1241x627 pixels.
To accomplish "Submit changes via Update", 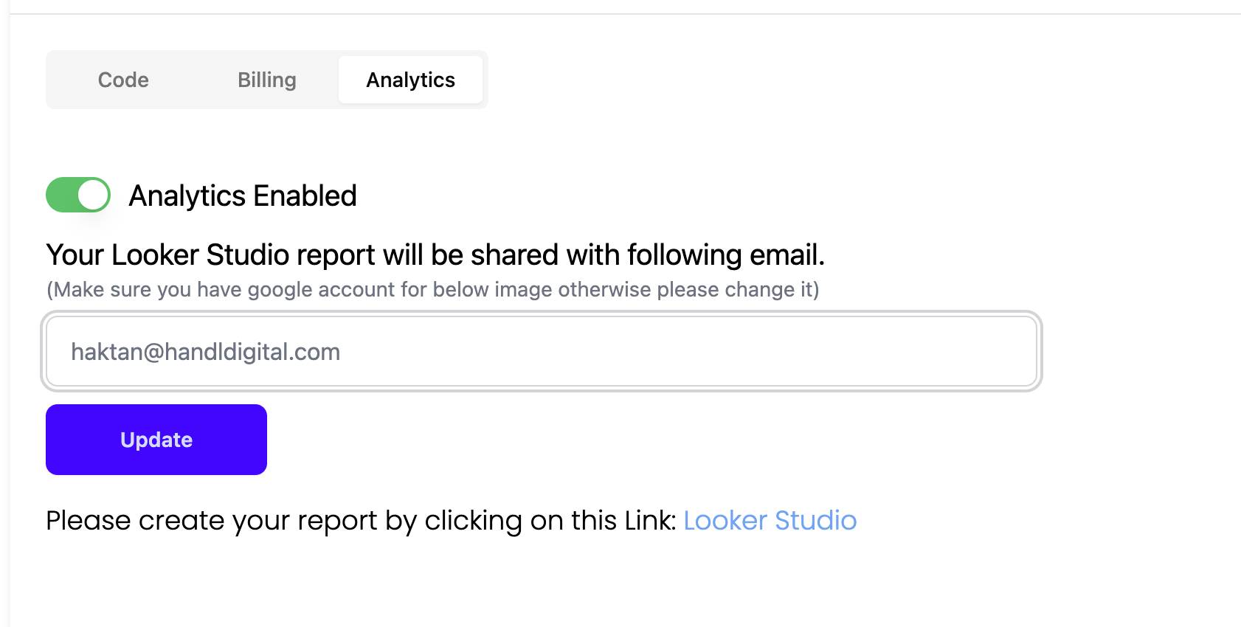I will 156,440.
